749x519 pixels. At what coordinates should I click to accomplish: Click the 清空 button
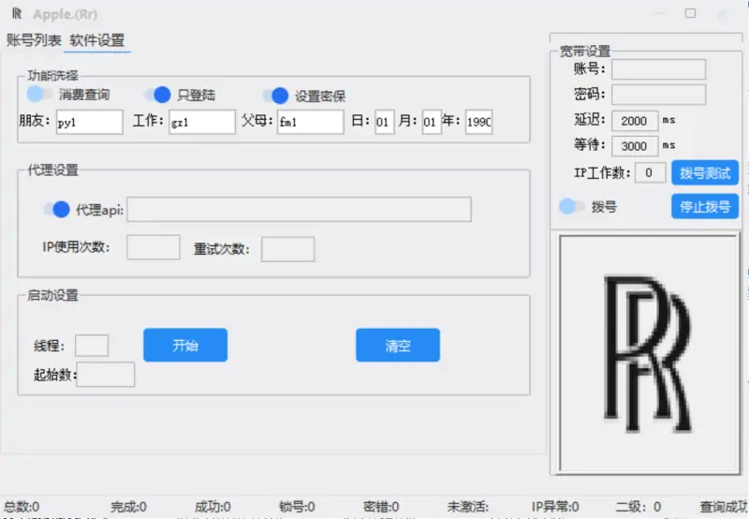tap(397, 345)
